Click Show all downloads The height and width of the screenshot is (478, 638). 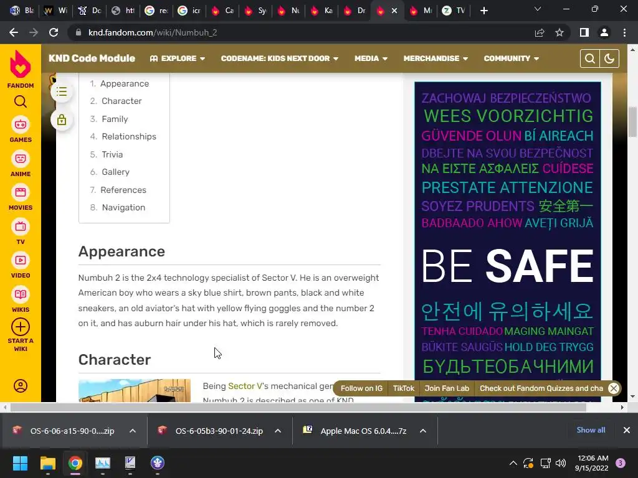click(x=591, y=430)
